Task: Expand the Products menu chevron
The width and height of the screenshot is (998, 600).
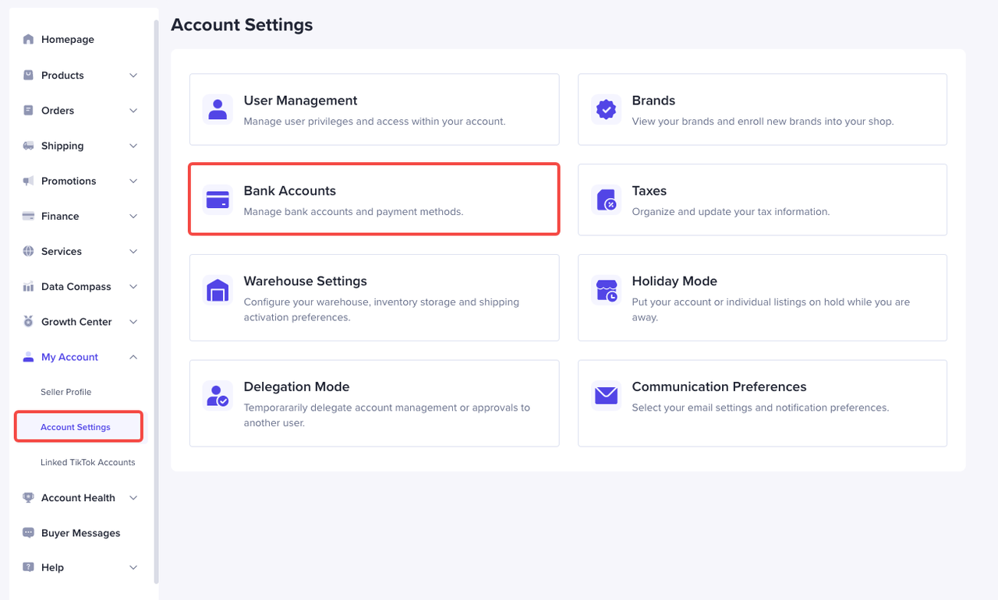Action: 133,76
